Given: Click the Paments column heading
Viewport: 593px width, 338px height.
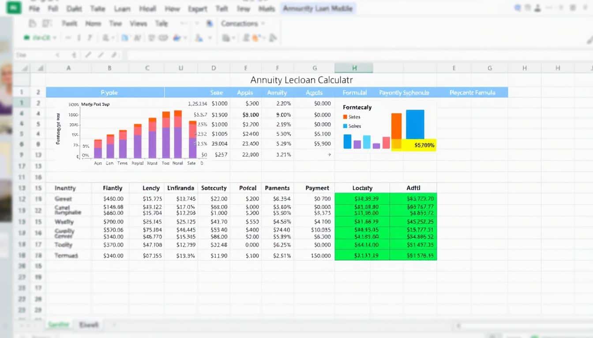Looking at the screenshot, I should coord(277,188).
